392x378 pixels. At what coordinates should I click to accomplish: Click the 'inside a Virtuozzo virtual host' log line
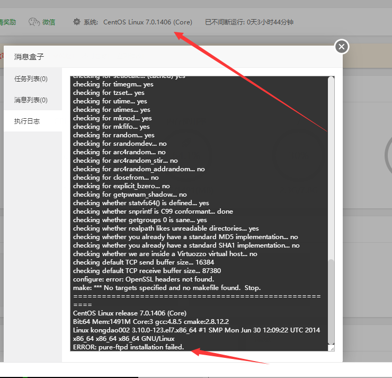165,253
